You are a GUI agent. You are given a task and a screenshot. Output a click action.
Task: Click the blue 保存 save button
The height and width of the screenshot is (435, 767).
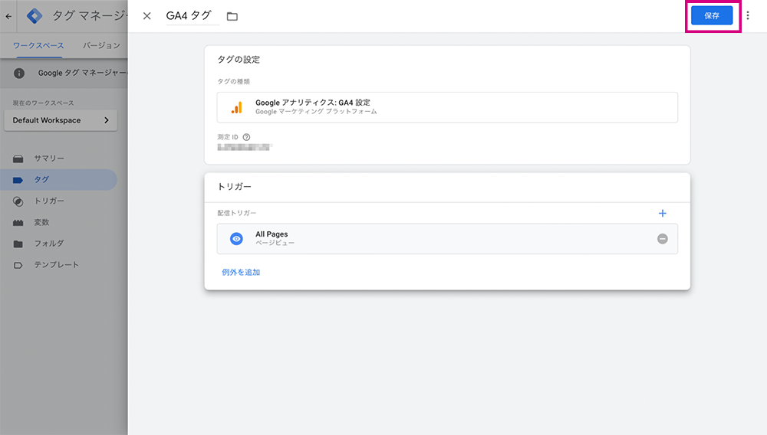coord(712,15)
